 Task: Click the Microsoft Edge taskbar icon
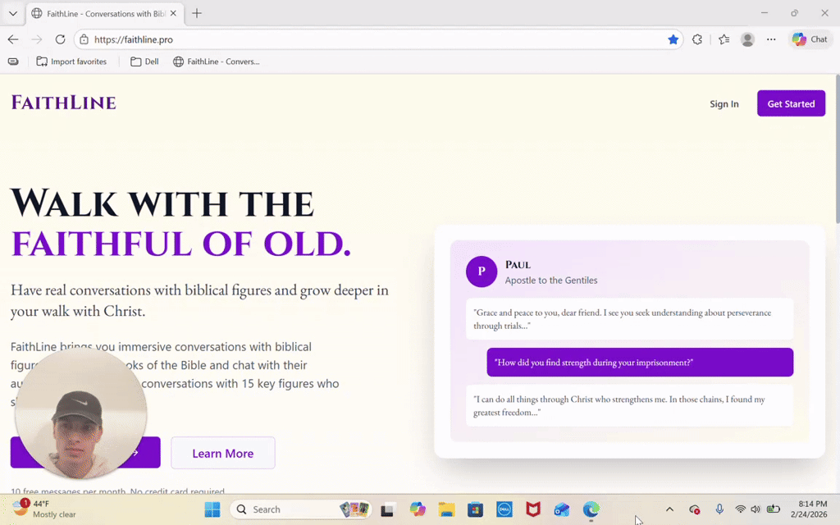click(x=591, y=509)
